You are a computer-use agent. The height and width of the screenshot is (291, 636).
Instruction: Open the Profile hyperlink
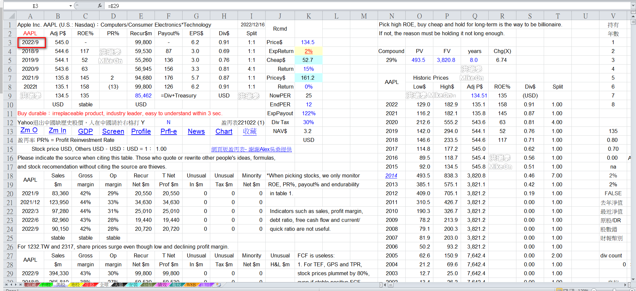141,131
